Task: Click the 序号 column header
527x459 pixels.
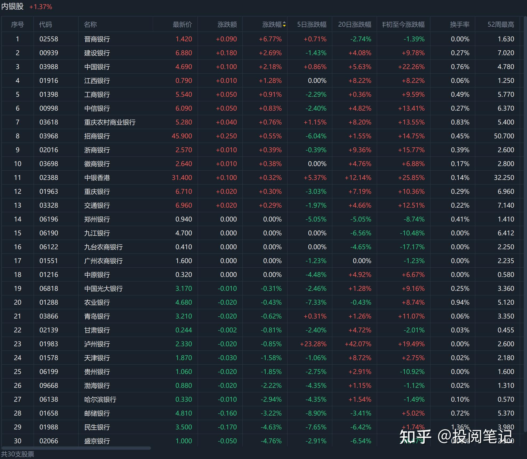Action: (x=18, y=25)
